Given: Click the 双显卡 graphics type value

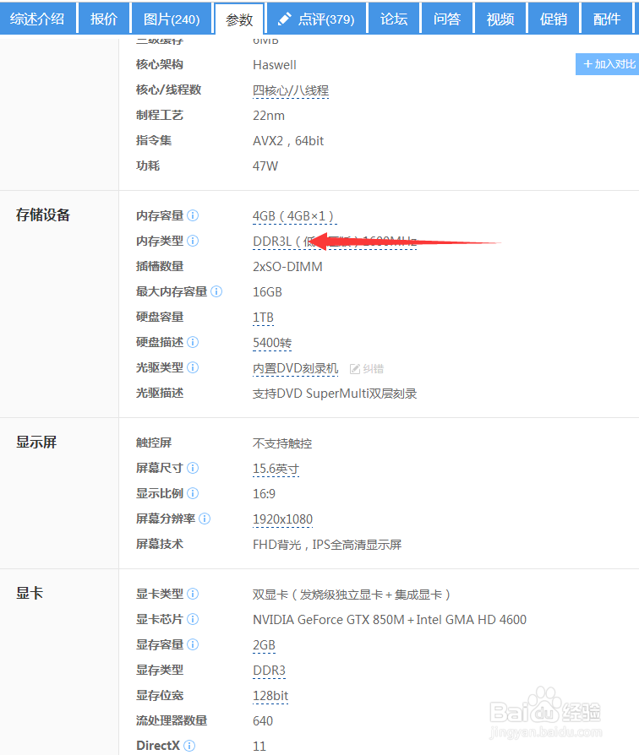Looking at the screenshot, I should click(x=352, y=595).
